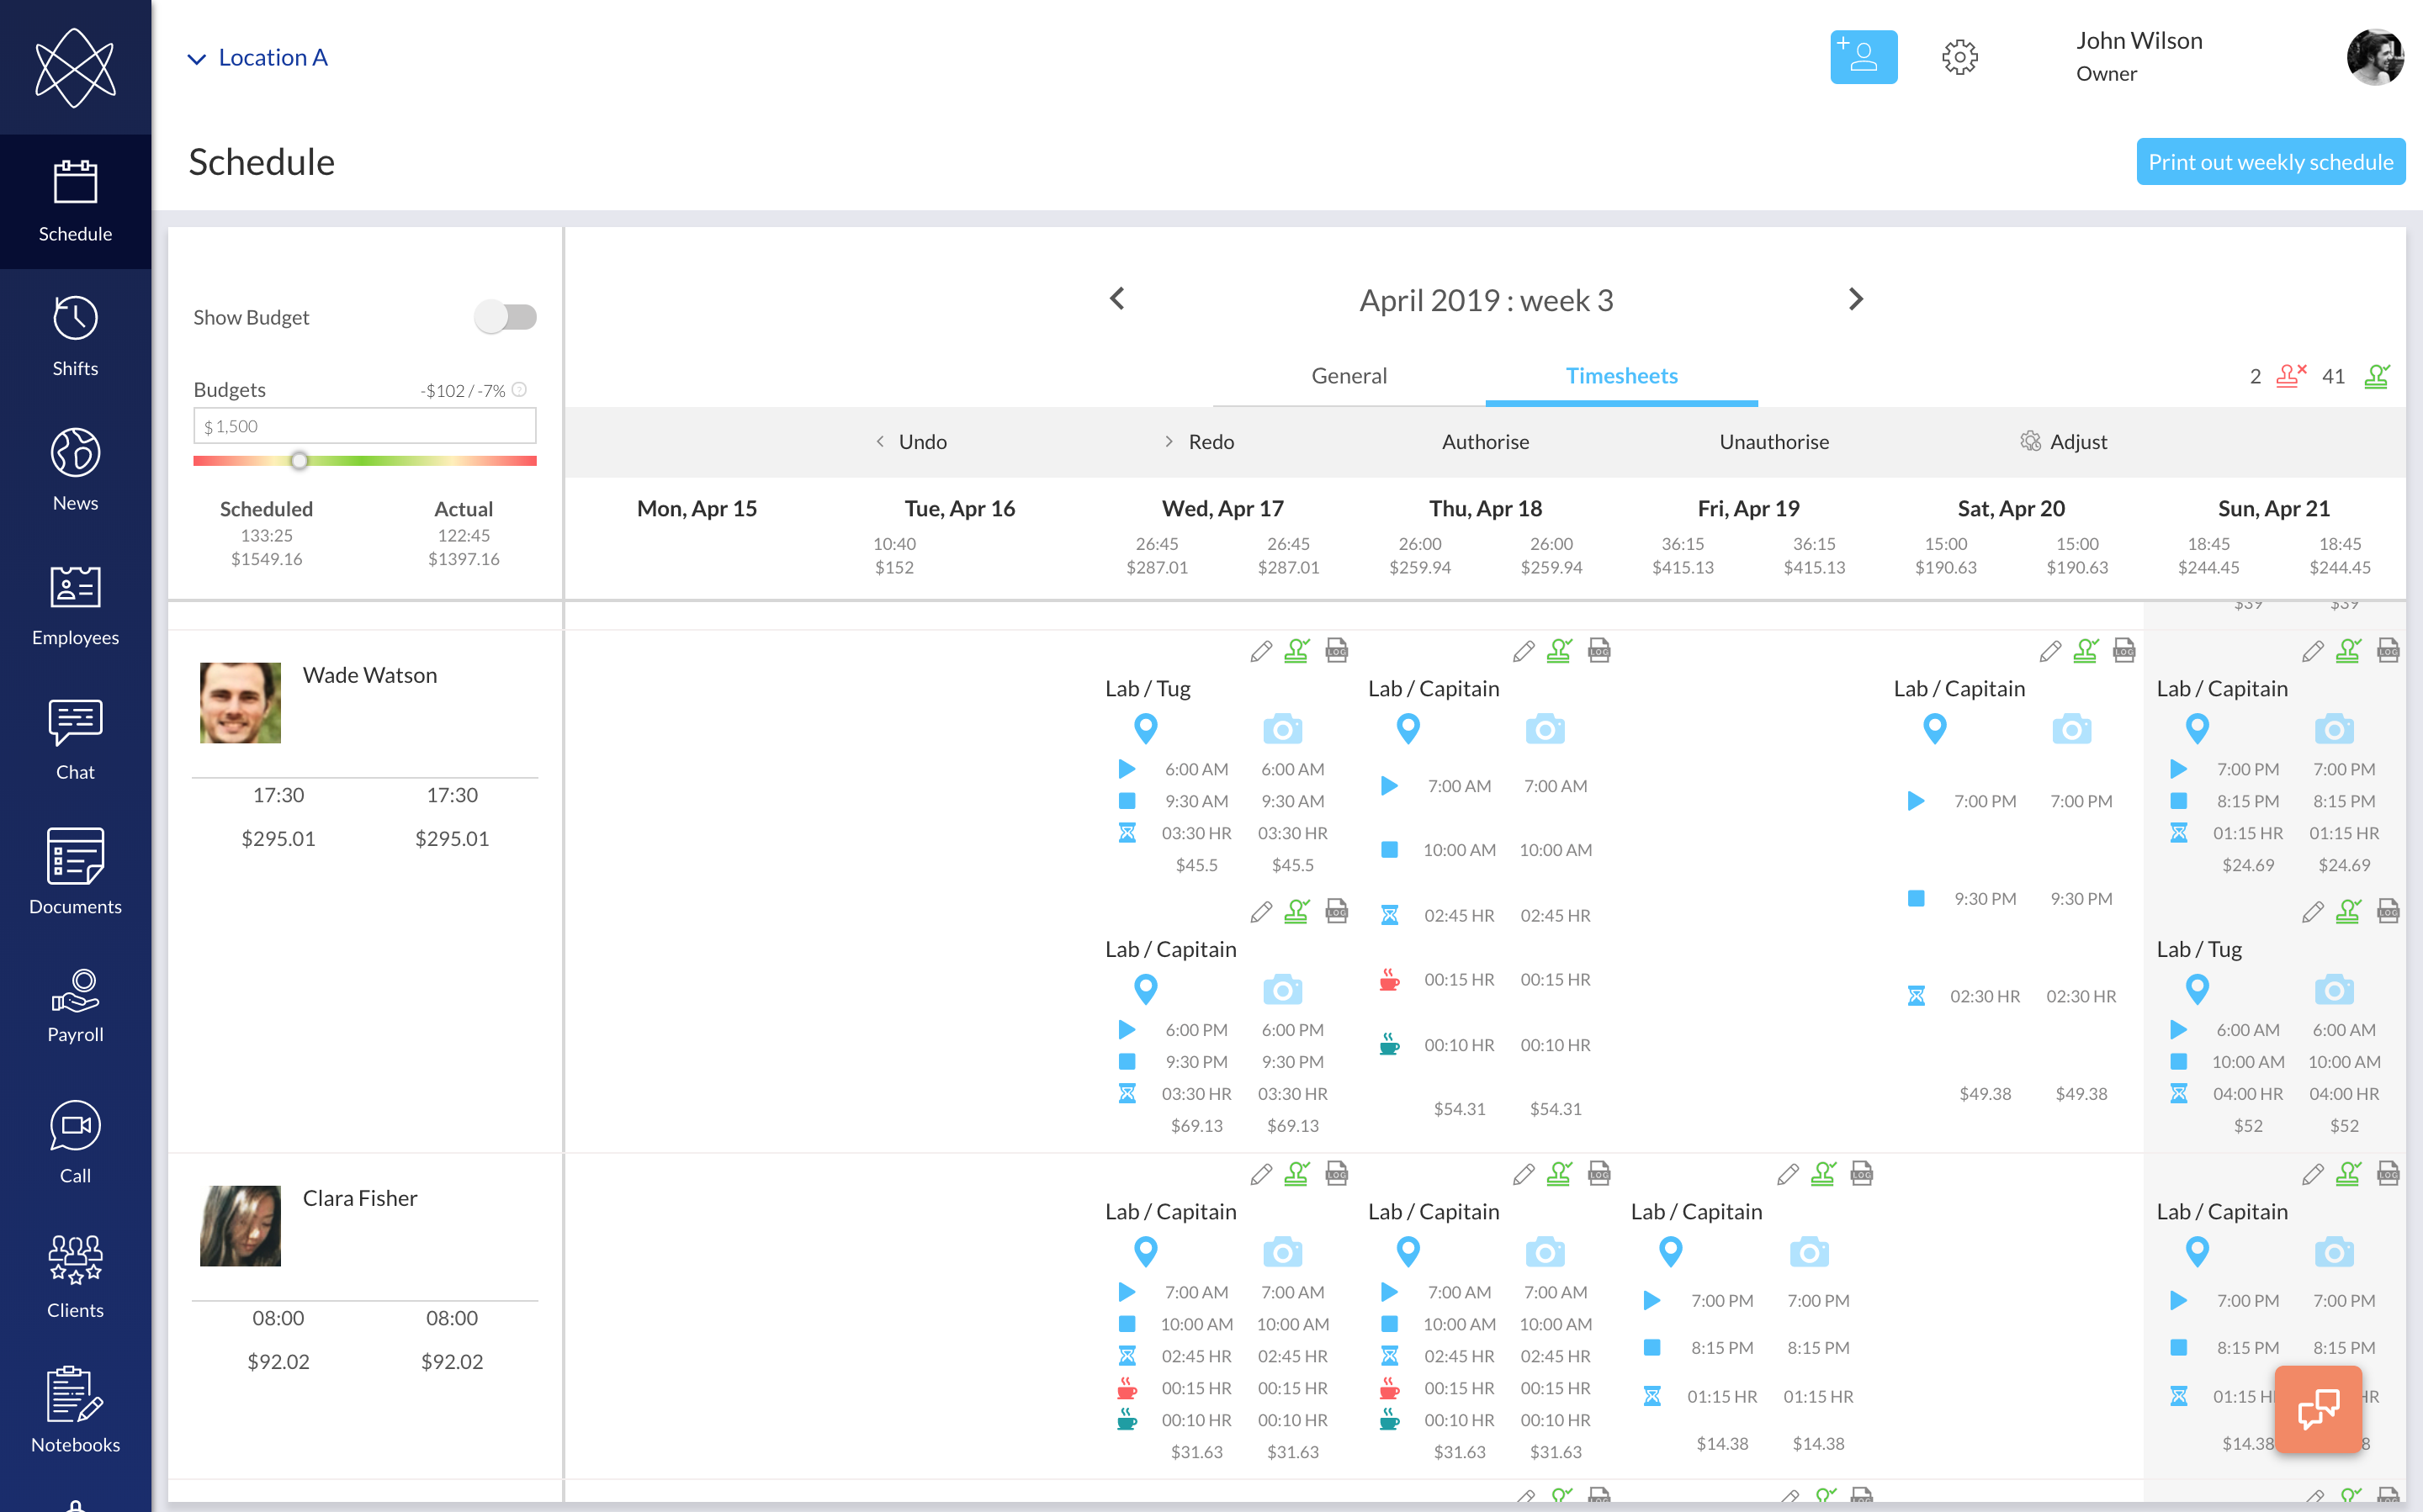2423x1512 pixels.
Task: Click the $1,500 budget input field
Action: [364, 425]
